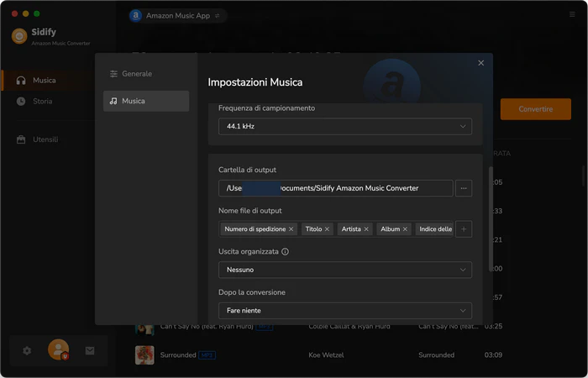
Task: Browse output folder with the three-dots button
Action: click(464, 188)
